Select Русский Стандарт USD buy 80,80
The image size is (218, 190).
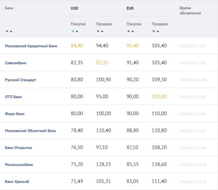click(77, 80)
